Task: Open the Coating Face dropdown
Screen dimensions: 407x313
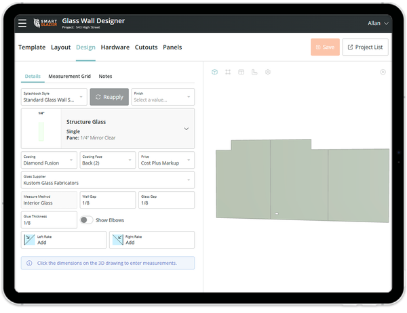Action: 108,160
